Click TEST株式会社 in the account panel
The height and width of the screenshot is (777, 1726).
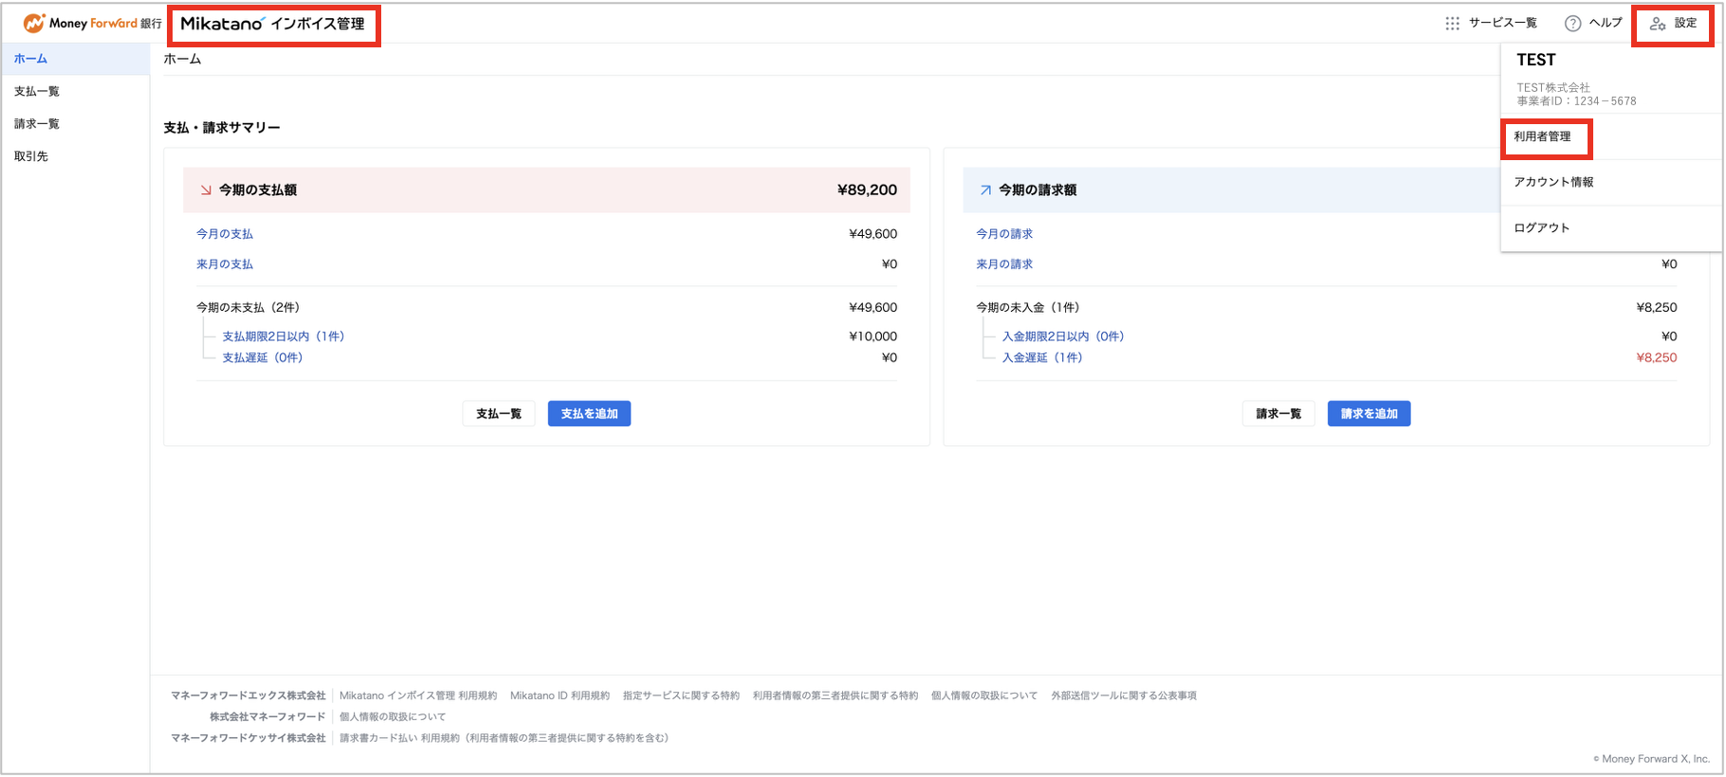[1553, 87]
